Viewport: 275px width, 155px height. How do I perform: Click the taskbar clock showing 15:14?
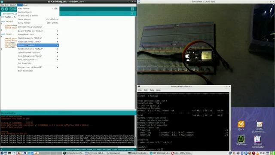263,153
